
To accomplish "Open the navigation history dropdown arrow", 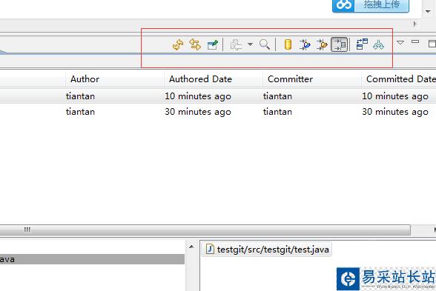I will coord(251,44).
